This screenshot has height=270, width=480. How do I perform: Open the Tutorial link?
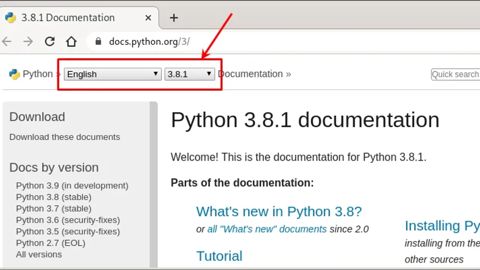tap(219, 256)
